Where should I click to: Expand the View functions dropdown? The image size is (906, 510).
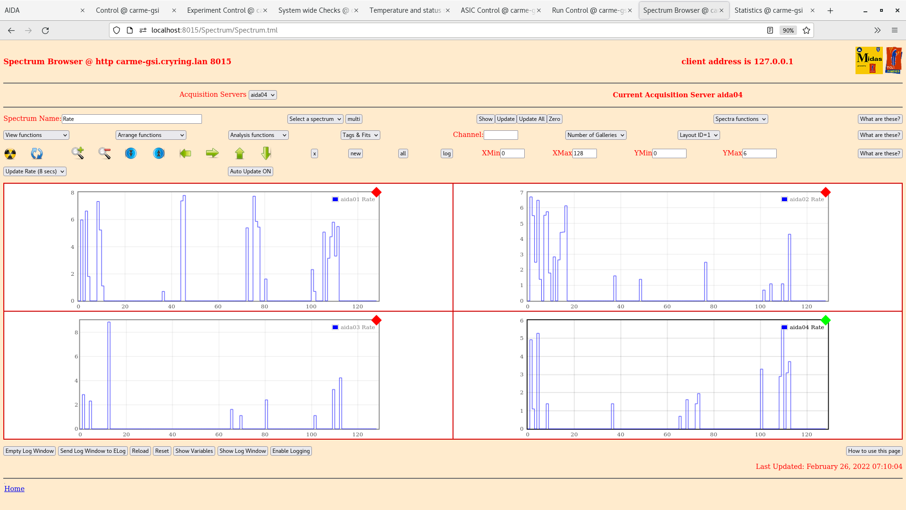click(x=36, y=135)
